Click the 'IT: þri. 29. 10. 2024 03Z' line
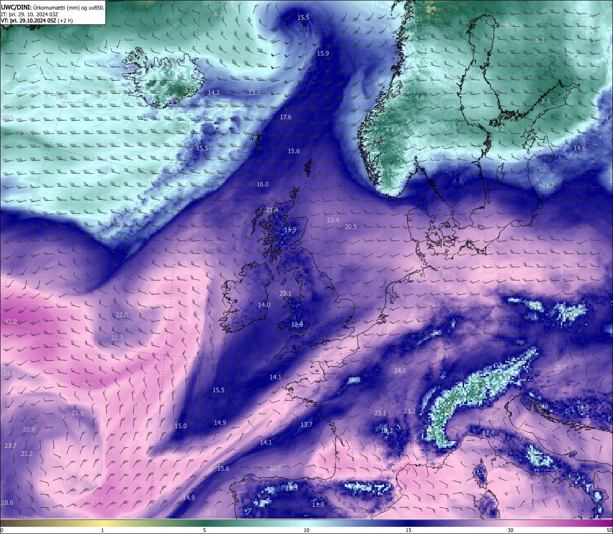Viewport: 613px width, 534px height. coord(30,14)
